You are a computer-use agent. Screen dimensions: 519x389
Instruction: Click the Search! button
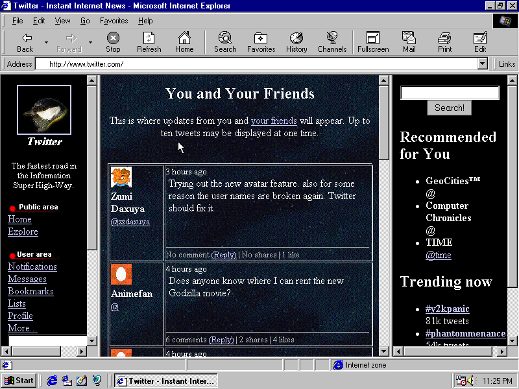[449, 108]
